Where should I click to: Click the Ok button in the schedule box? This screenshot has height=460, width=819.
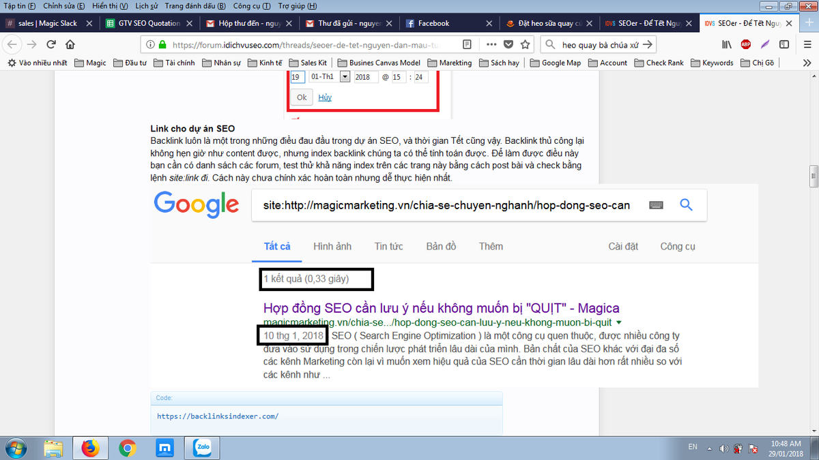[x=302, y=97]
